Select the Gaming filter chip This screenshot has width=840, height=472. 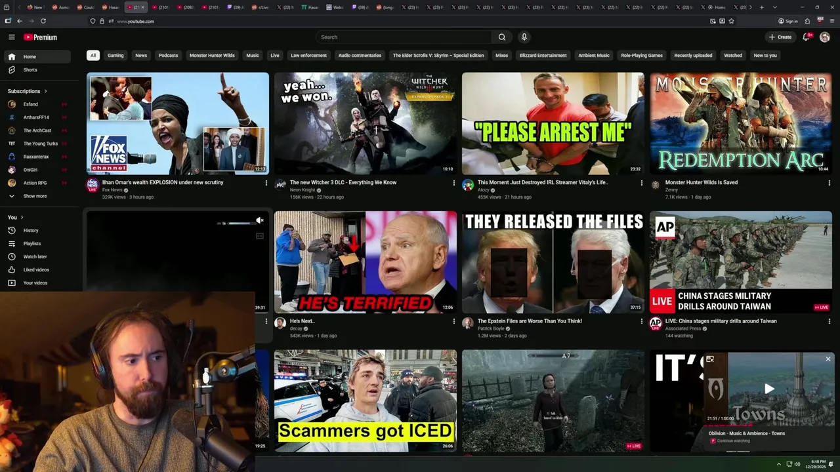(x=115, y=56)
